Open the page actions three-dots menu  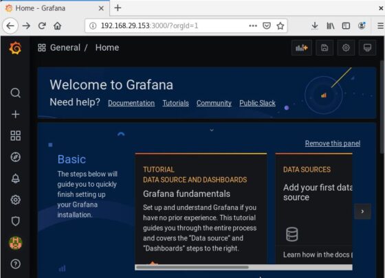pyautogui.click(x=253, y=26)
